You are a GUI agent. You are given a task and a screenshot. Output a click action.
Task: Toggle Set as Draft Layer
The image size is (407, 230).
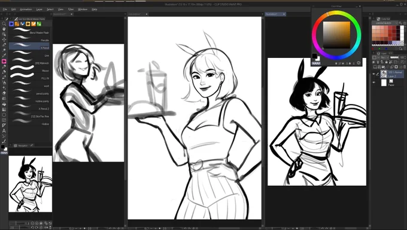click(x=382, y=62)
